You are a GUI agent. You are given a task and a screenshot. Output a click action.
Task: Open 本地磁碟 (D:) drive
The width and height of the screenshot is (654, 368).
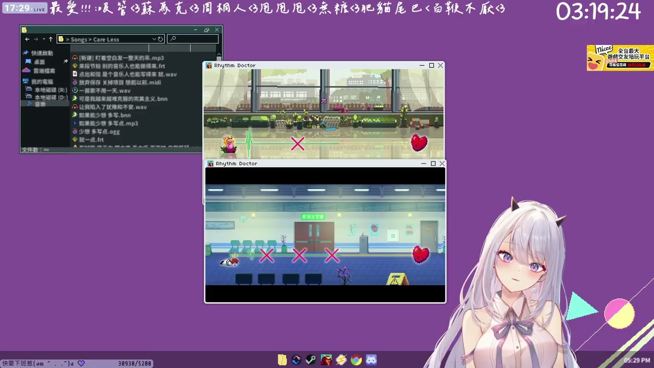pos(51,97)
